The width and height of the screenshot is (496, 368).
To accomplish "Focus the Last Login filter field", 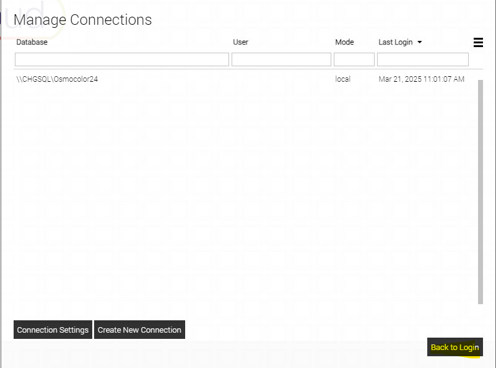I will [423, 59].
